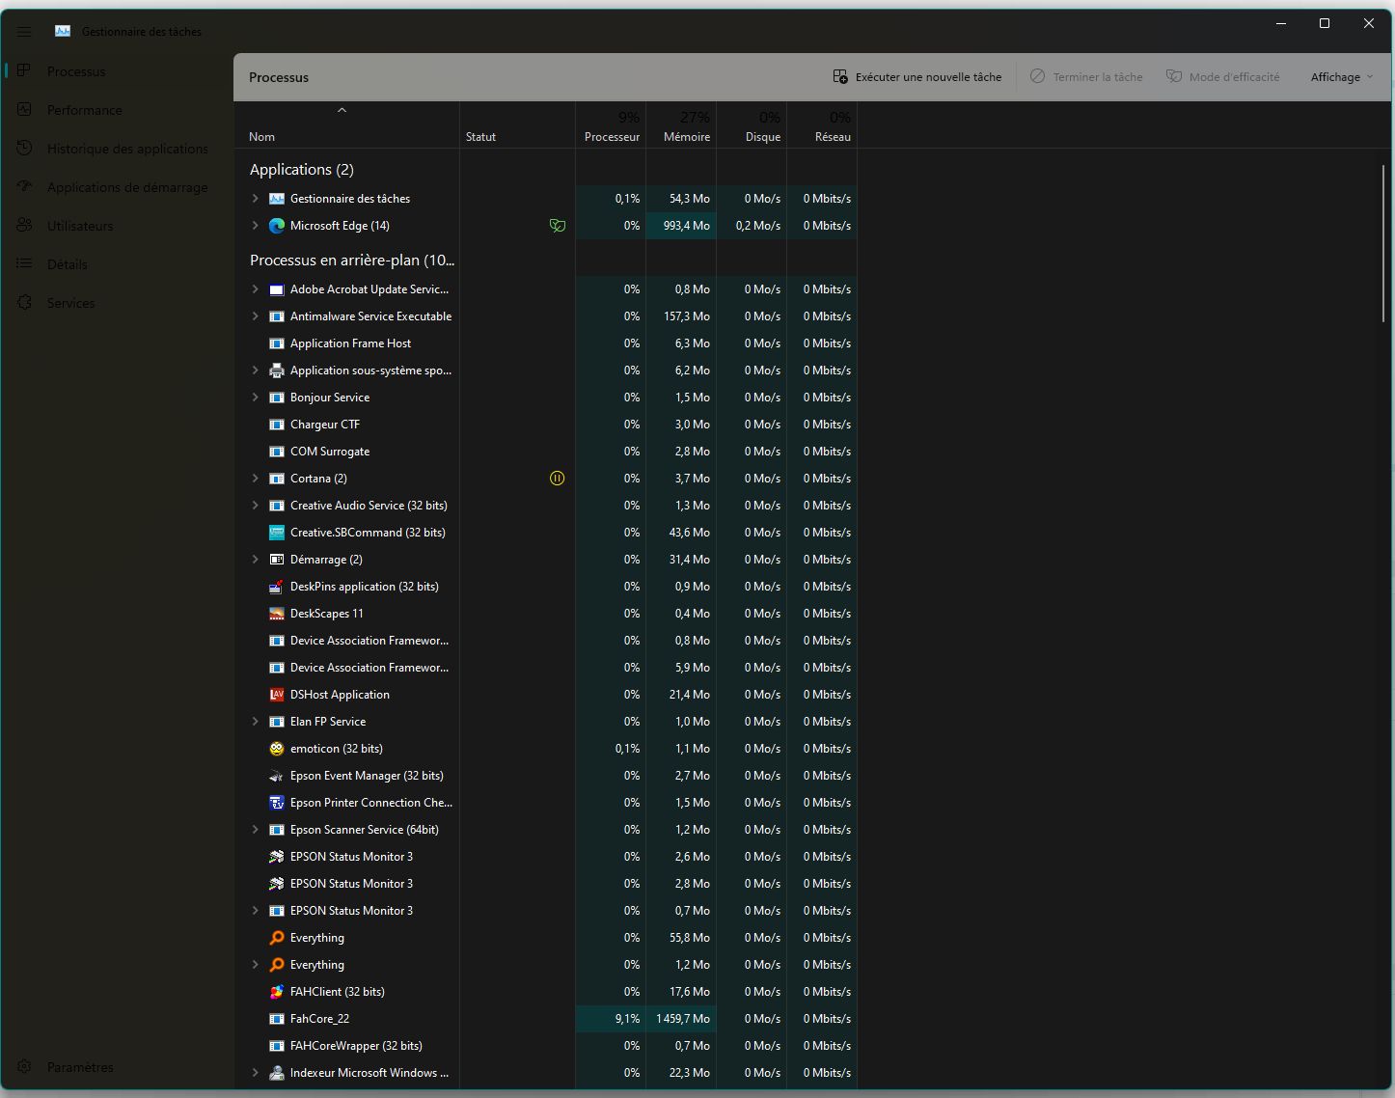Viewport: 1395px width, 1098px height.
Task: Click the Edge efficiency mode leaf icon
Action: tap(557, 226)
